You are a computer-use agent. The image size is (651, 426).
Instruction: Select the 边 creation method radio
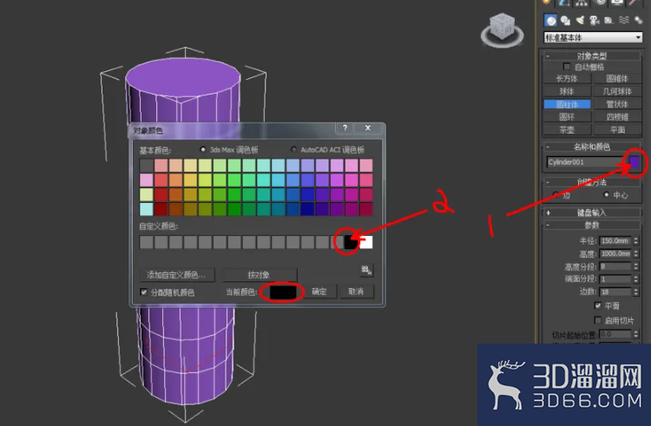[x=556, y=194]
